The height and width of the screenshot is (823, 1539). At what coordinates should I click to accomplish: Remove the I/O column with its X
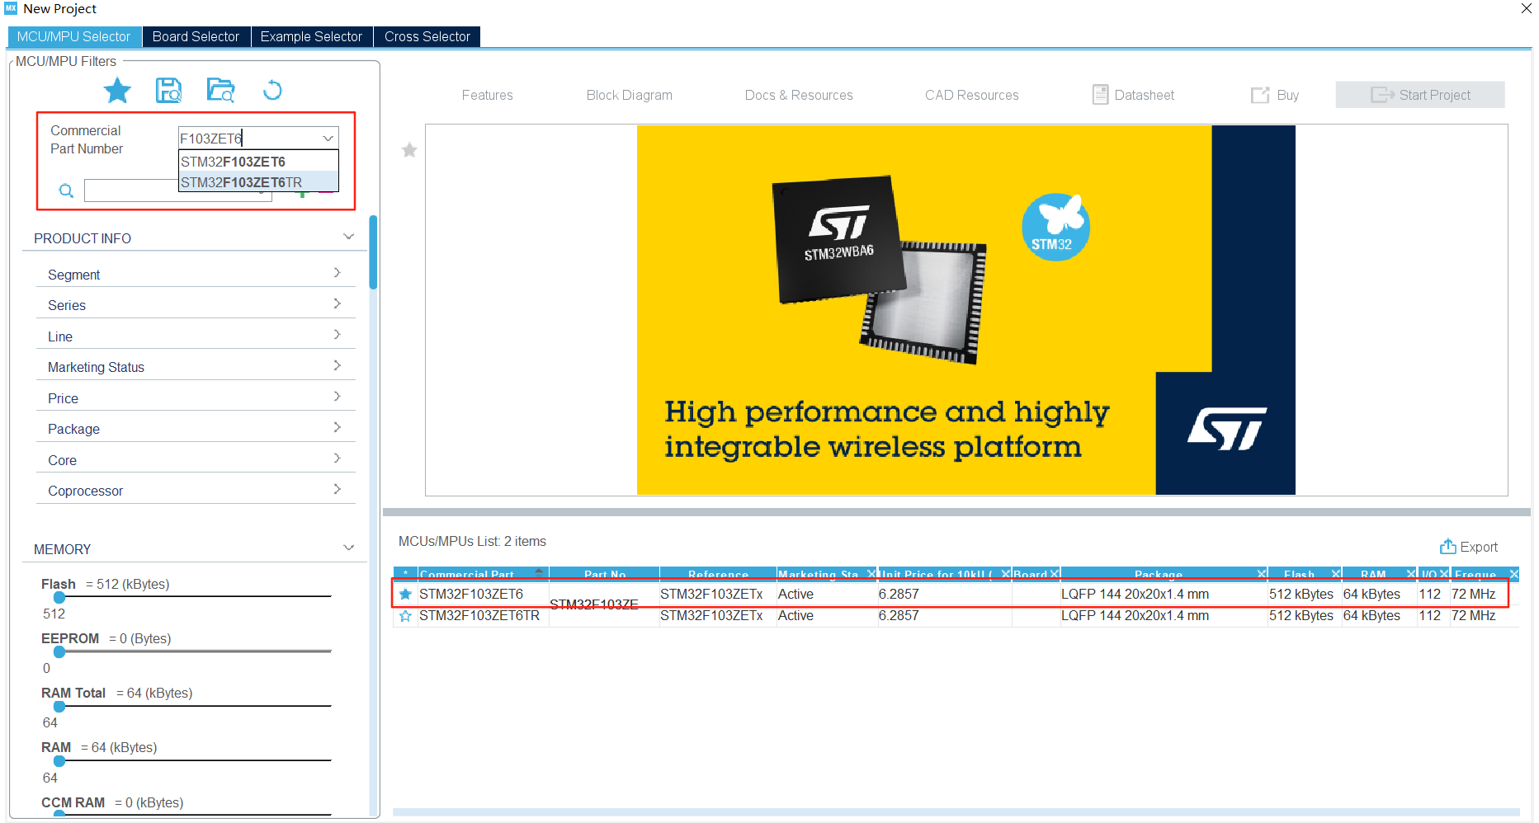click(1444, 574)
